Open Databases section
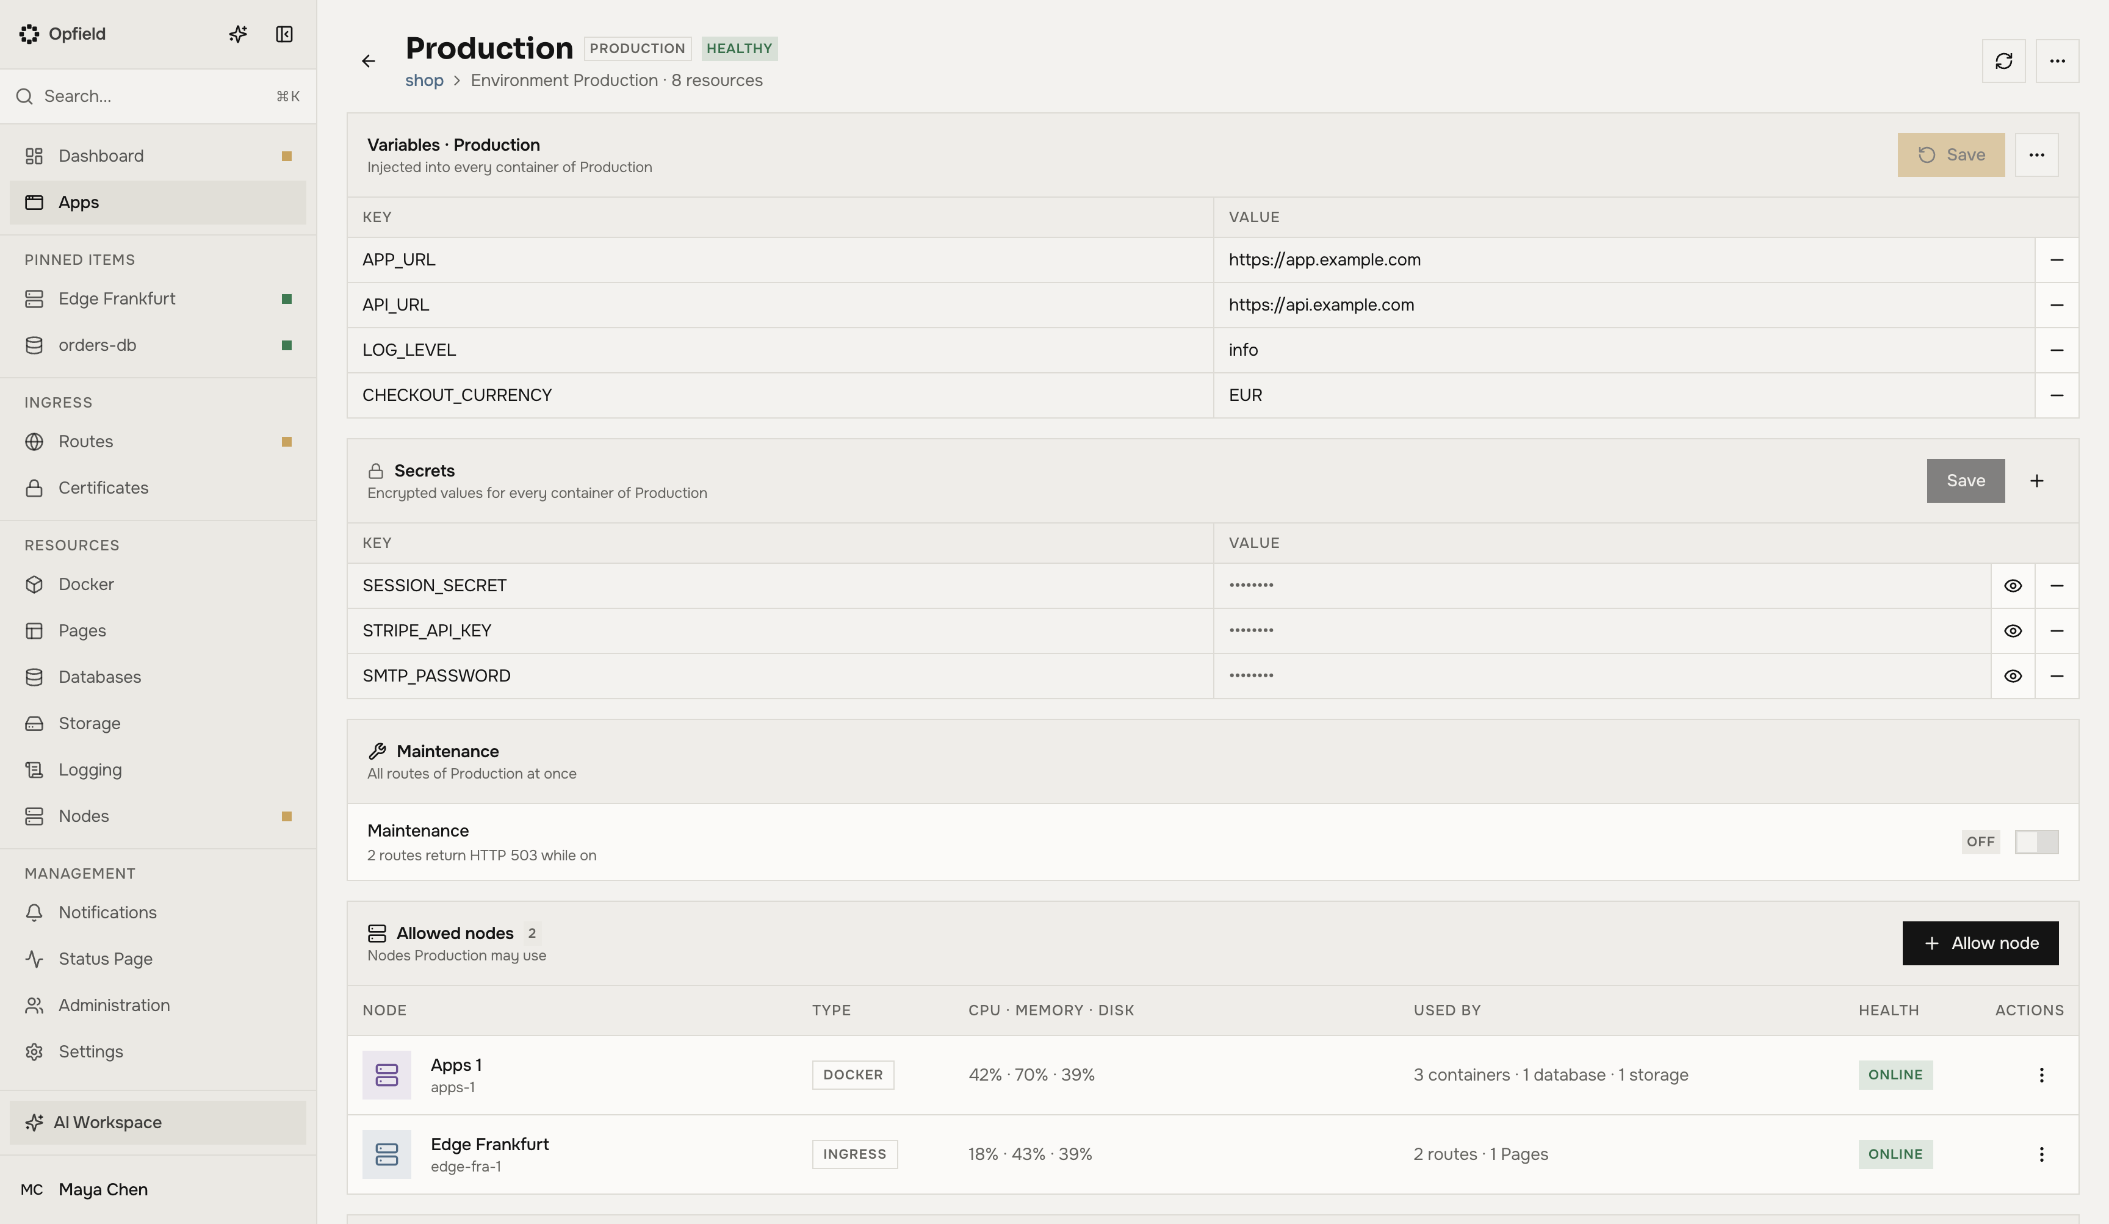The image size is (2109, 1224). [158, 678]
